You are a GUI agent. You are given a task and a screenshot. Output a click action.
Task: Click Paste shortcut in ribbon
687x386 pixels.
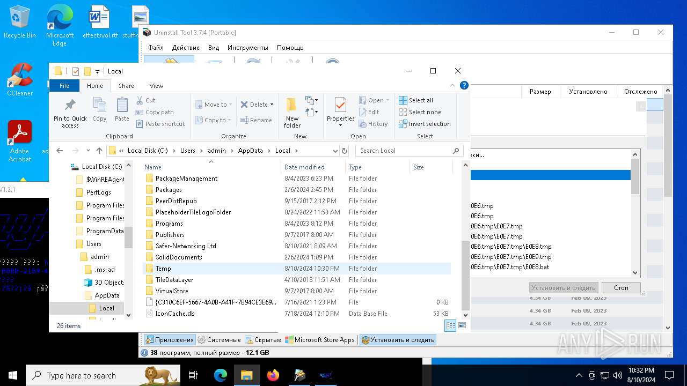click(x=160, y=124)
